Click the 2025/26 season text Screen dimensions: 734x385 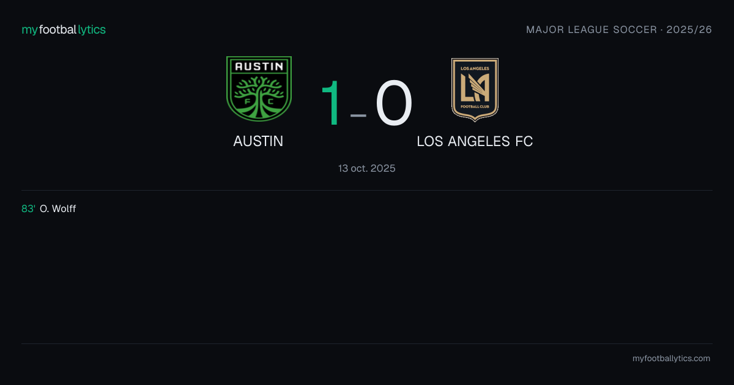(690, 29)
